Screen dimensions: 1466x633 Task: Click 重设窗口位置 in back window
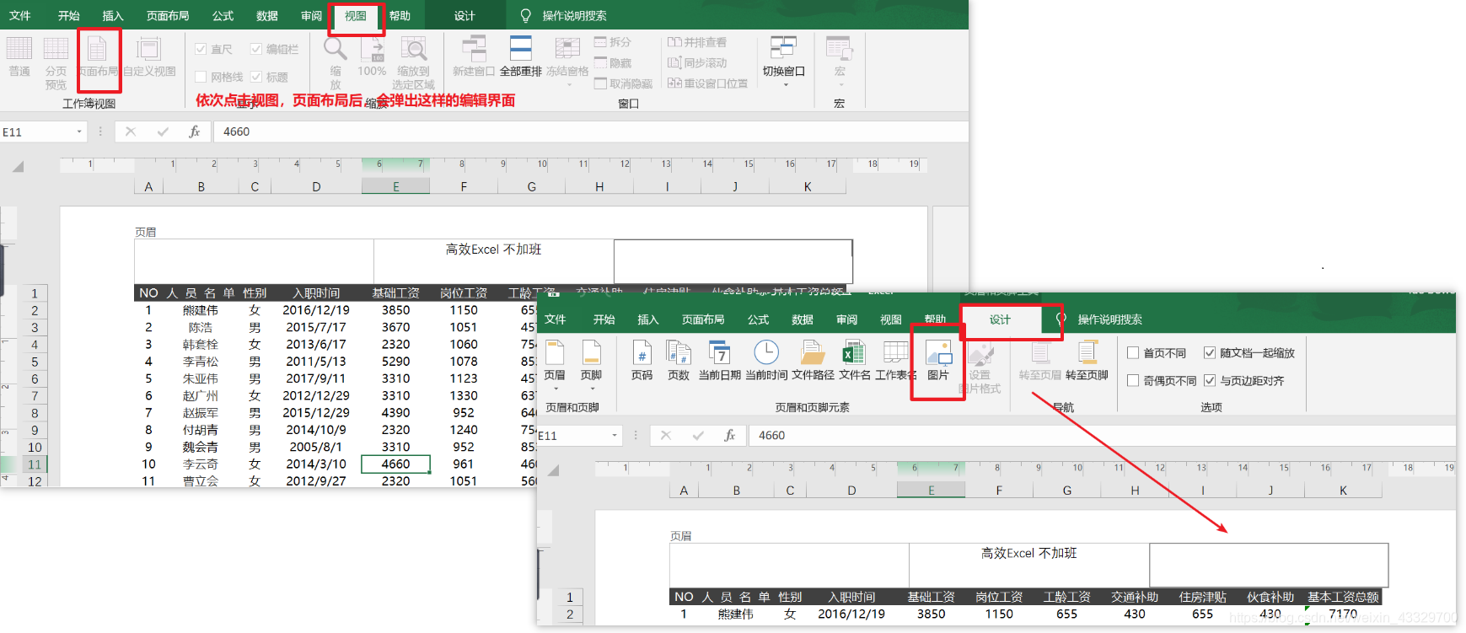[x=707, y=83]
